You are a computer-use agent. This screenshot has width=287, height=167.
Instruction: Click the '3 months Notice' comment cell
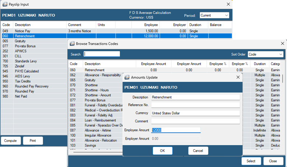coord(81,31)
